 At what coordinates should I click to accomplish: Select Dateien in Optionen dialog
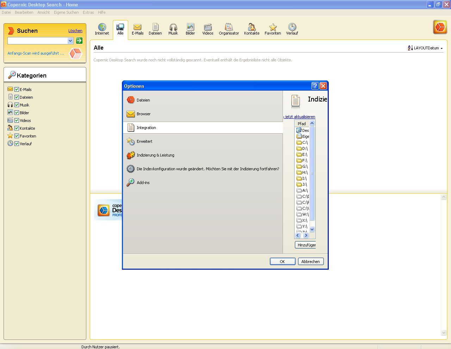tap(203, 100)
